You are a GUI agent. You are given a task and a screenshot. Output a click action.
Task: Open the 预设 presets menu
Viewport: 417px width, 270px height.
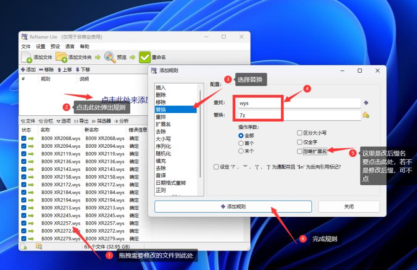pos(55,46)
